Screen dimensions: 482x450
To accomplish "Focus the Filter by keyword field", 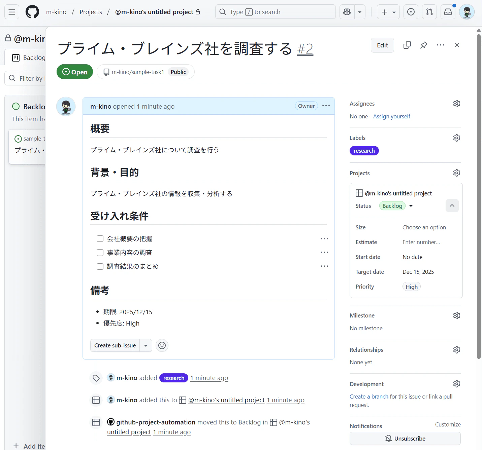I will [x=25, y=78].
